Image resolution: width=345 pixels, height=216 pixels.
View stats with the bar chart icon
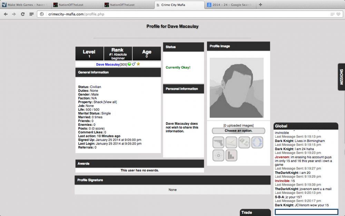(x=231, y=156)
